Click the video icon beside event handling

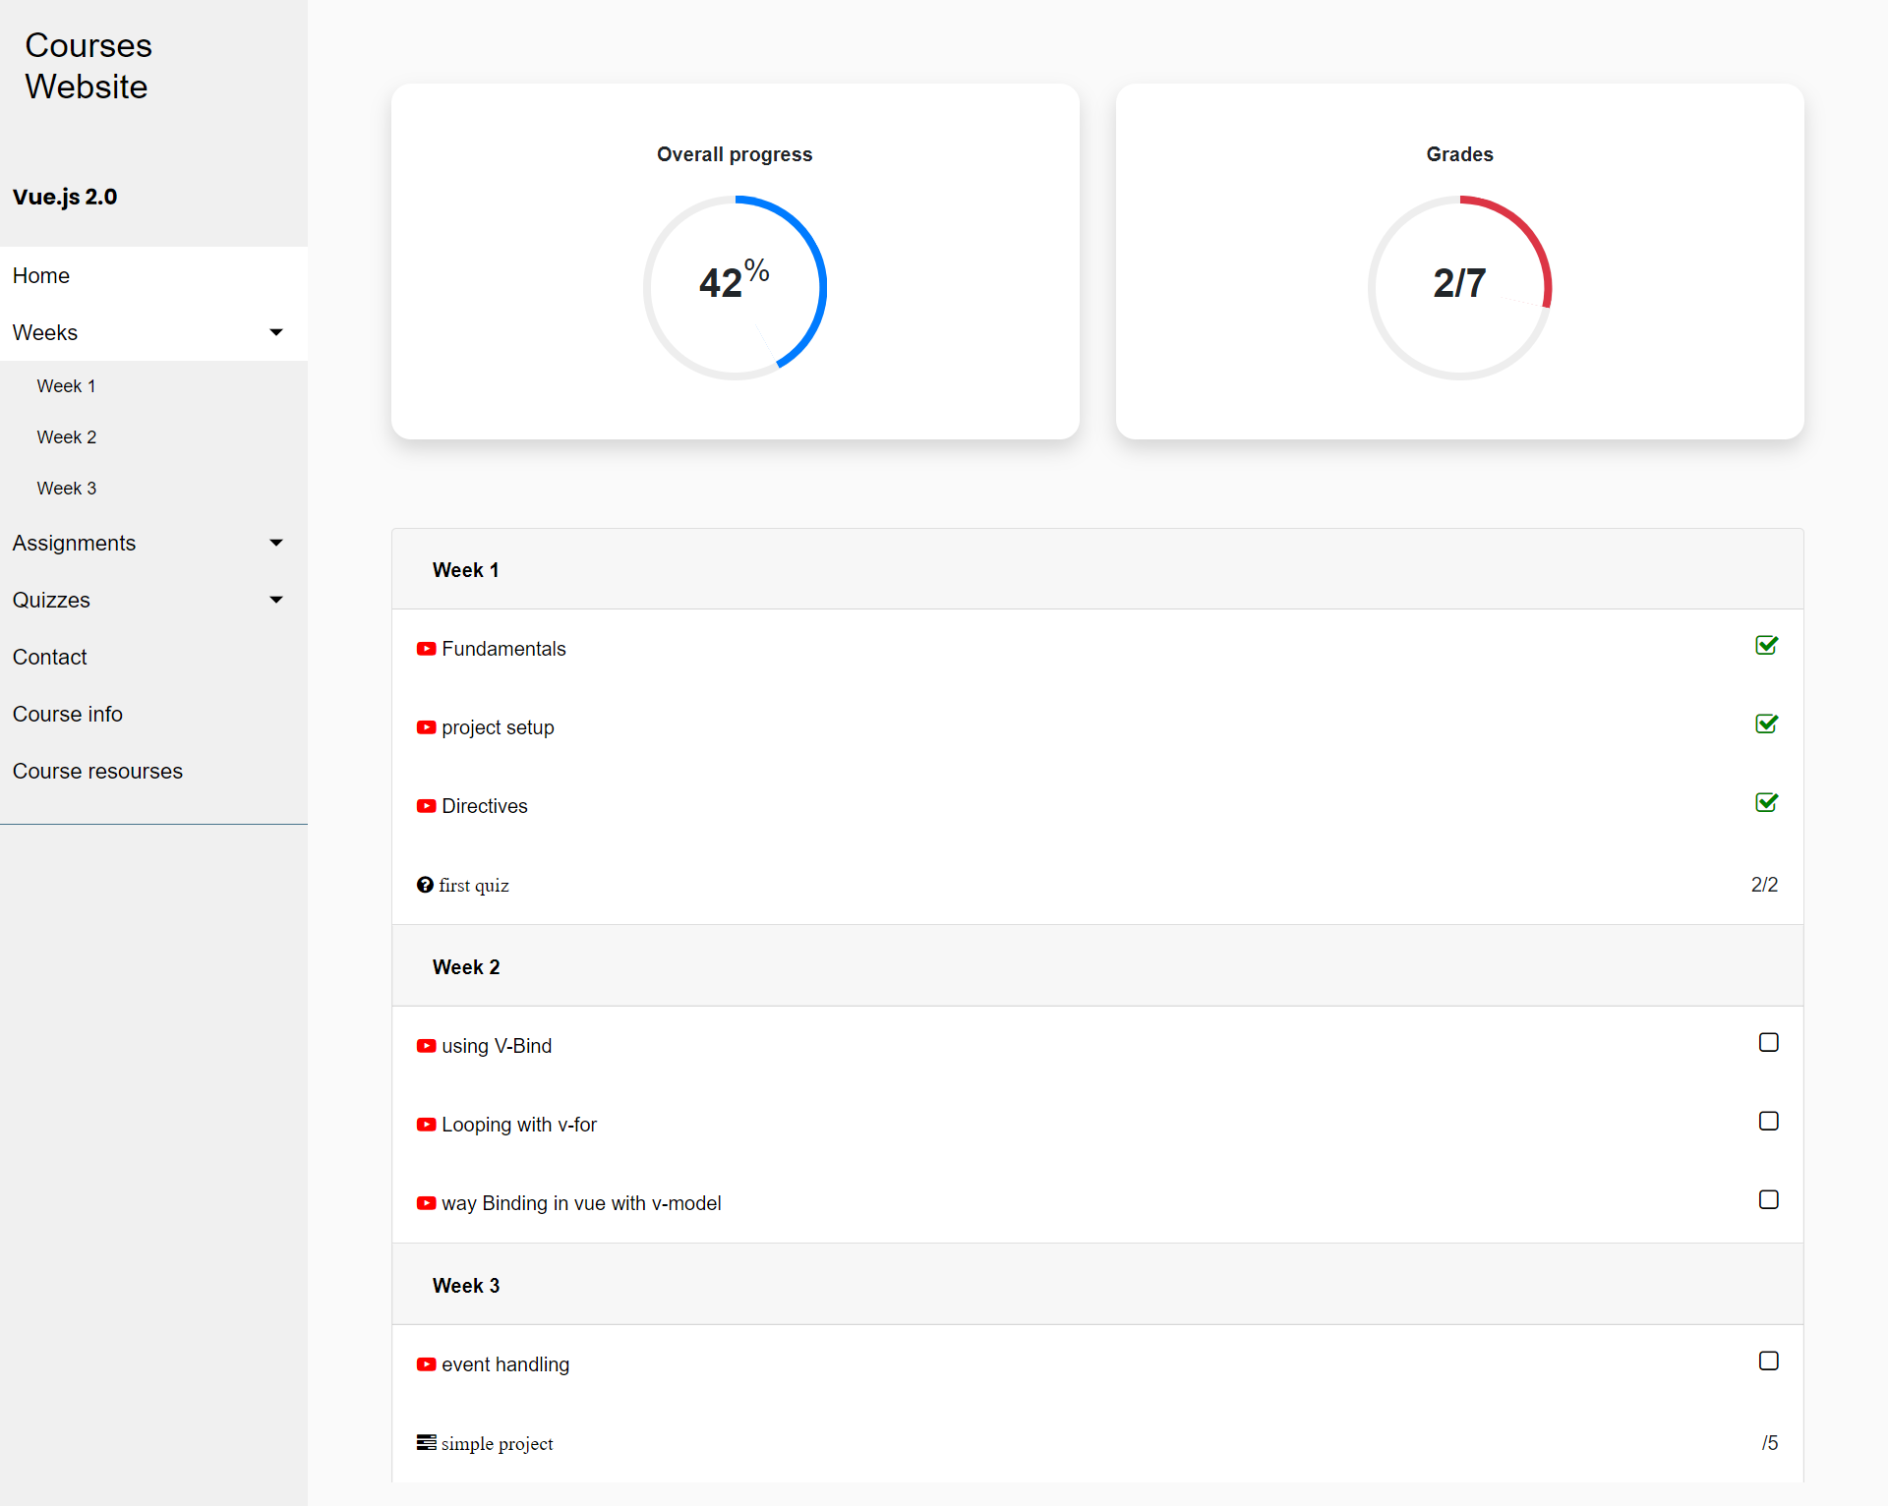(x=426, y=1364)
